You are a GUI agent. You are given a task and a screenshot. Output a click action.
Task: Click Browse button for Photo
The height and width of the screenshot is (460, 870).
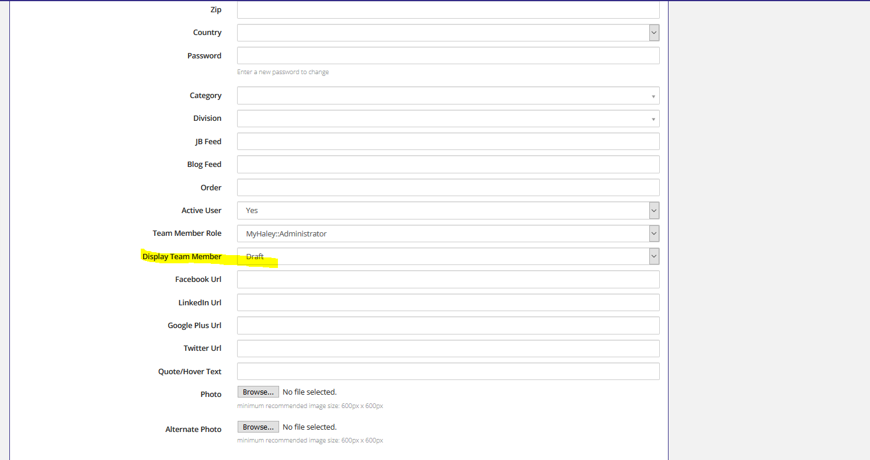point(258,392)
